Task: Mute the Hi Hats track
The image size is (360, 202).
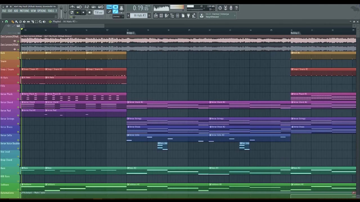Action: click(18, 82)
